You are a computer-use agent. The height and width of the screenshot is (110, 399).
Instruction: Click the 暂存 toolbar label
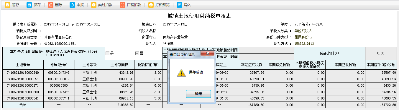(x=16, y=5)
